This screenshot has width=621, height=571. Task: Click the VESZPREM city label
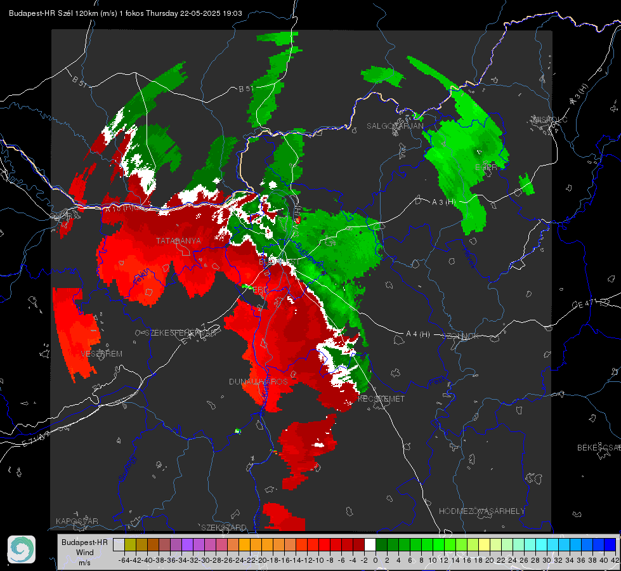[x=101, y=354]
